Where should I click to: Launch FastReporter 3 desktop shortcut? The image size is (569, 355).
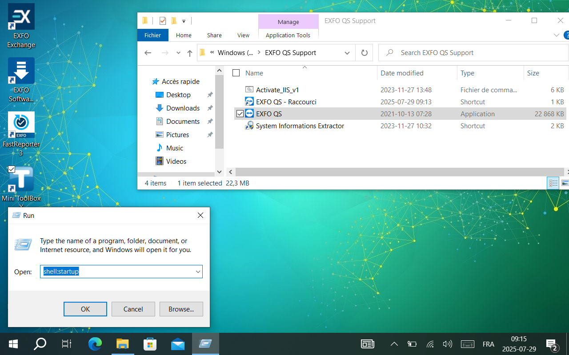coord(21,134)
